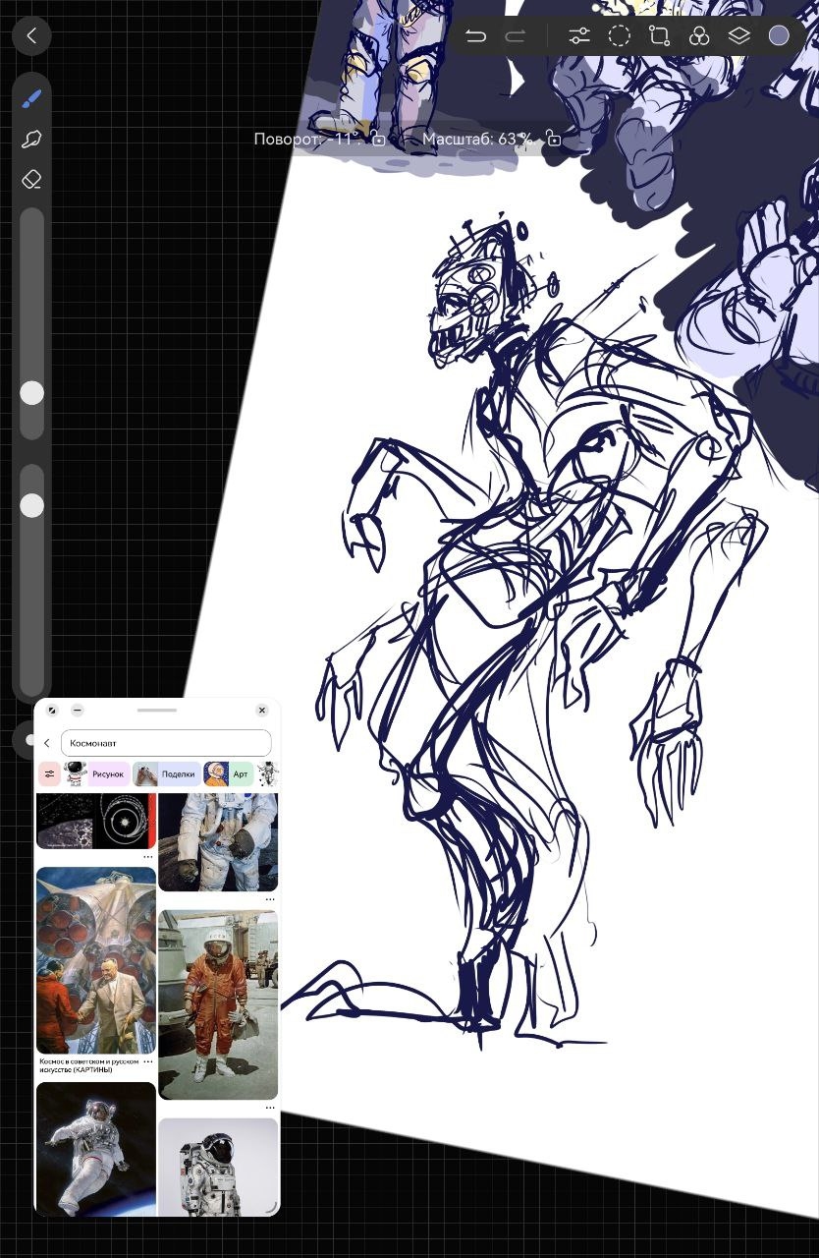Open the Layers panel
The image size is (819, 1258).
pyautogui.click(x=738, y=36)
